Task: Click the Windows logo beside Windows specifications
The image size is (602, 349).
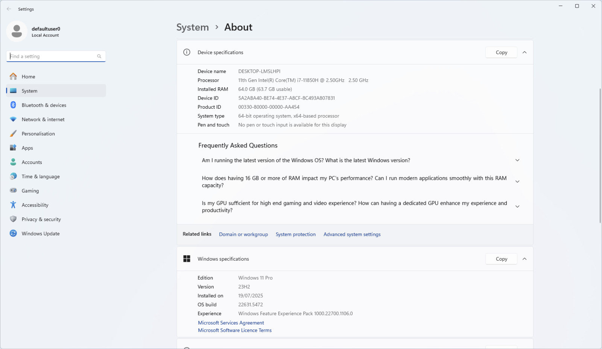Action: pos(187,259)
